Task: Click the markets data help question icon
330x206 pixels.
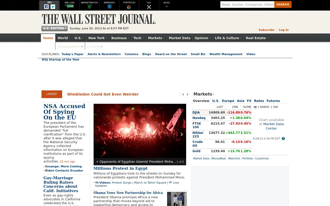Action: click(283, 139)
